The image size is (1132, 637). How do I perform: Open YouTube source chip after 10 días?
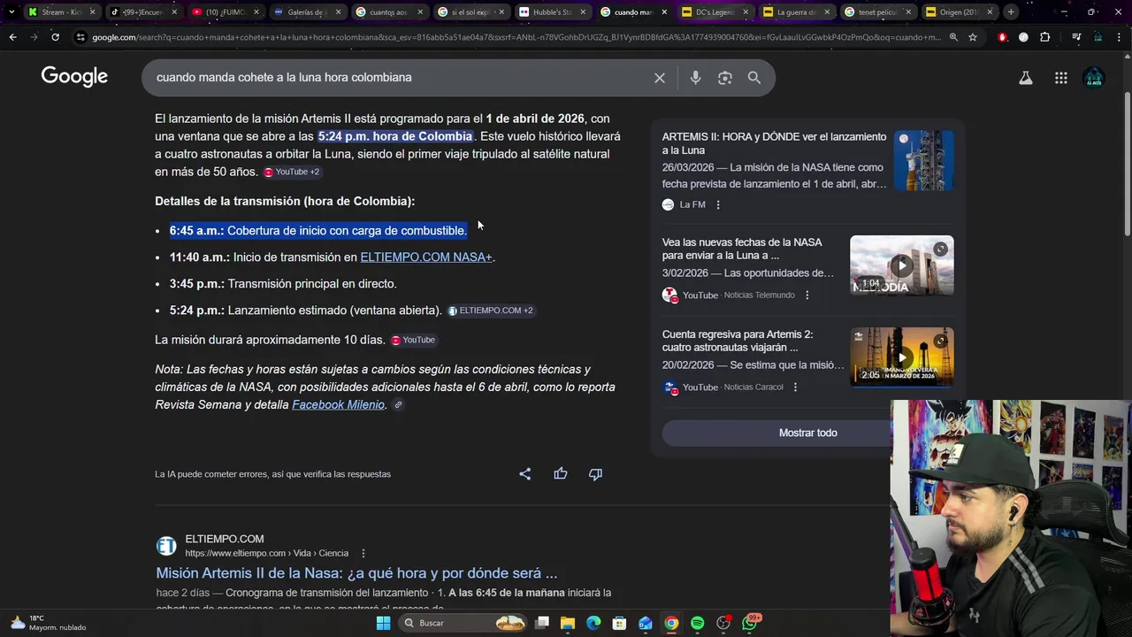413,340
